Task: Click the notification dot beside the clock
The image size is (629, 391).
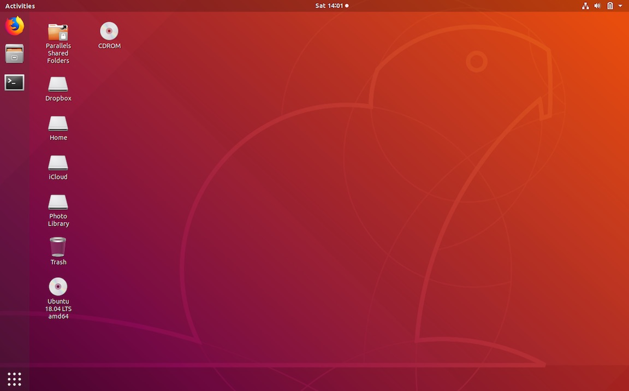Action: click(x=346, y=5)
